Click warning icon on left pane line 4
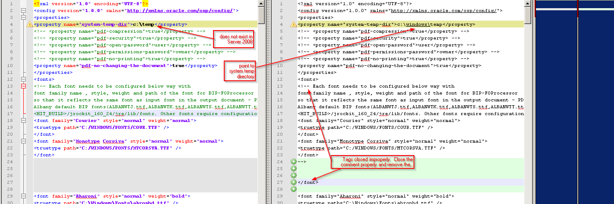The height and width of the screenshot is (204, 614). [29, 24]
